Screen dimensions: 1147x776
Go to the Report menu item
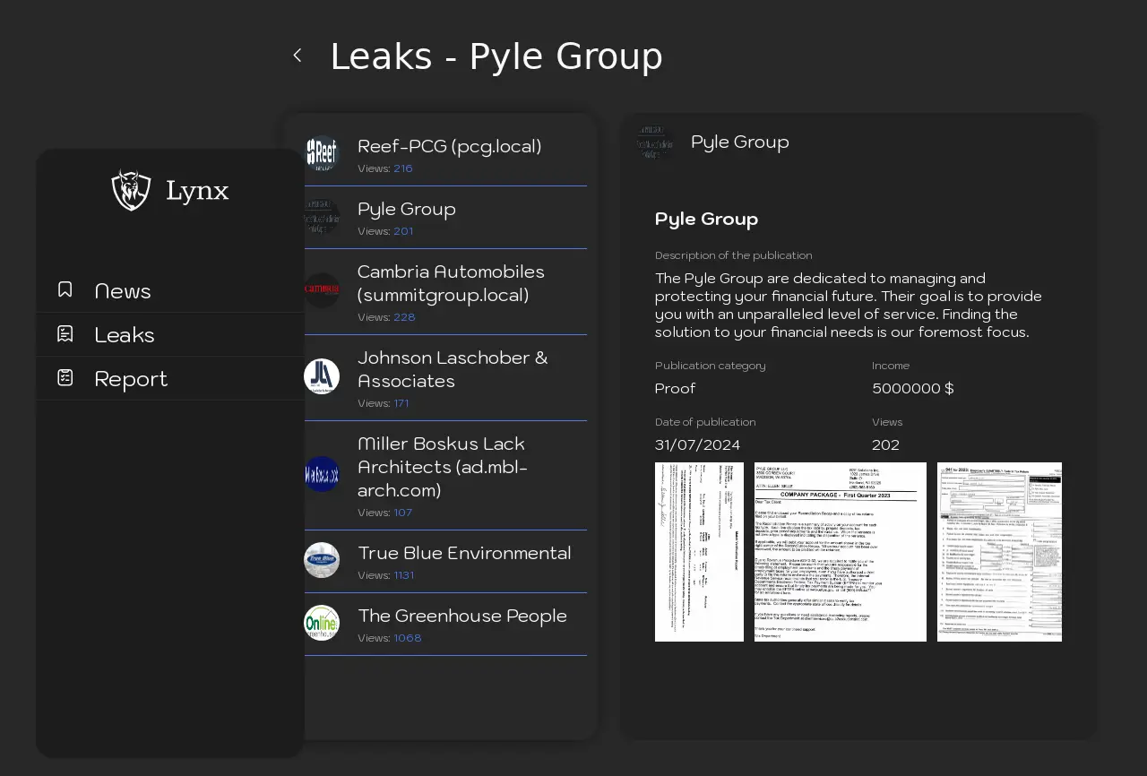click(x=131, y=379)
